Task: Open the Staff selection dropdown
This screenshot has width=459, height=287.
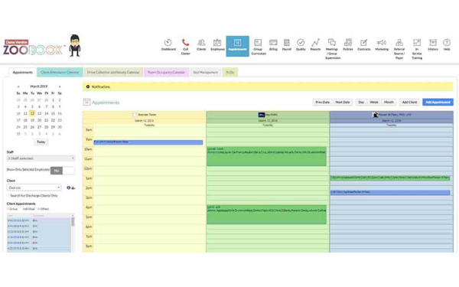Action: [41, 158]
